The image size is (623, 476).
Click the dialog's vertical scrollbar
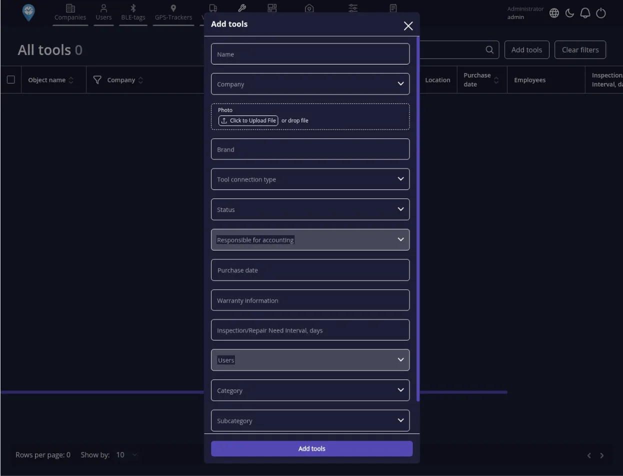pos(418,218)
